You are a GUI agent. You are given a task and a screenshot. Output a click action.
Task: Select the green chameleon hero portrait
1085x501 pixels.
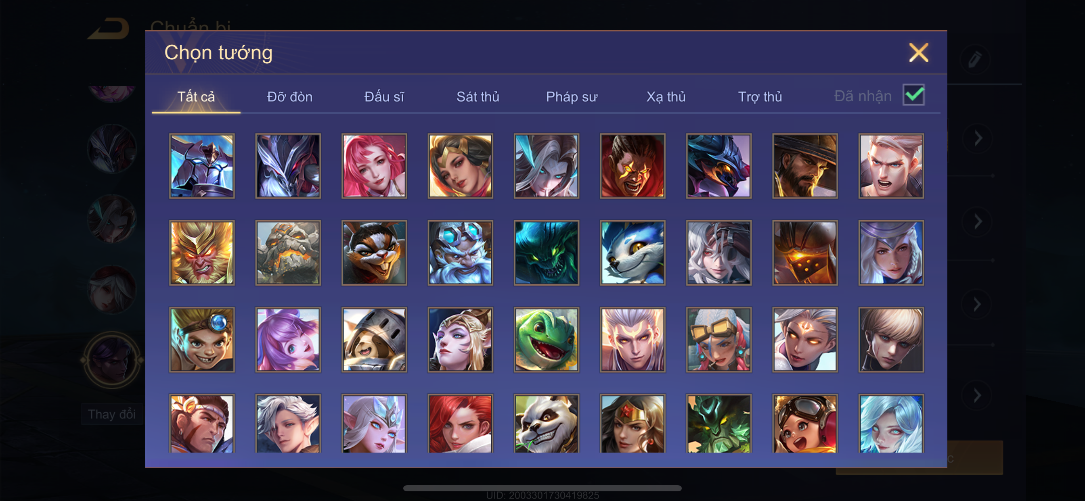(546, 340)
